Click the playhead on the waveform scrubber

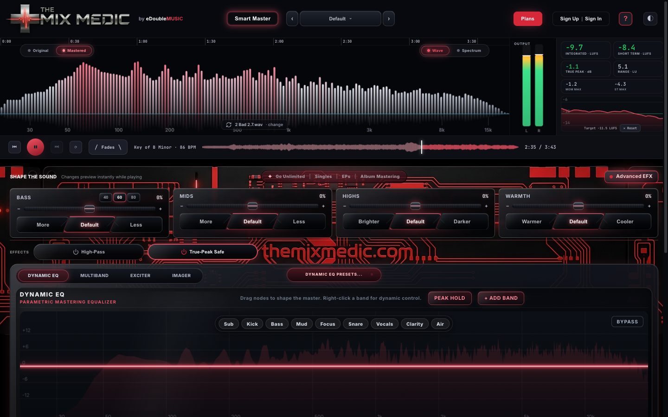point(422,147)
